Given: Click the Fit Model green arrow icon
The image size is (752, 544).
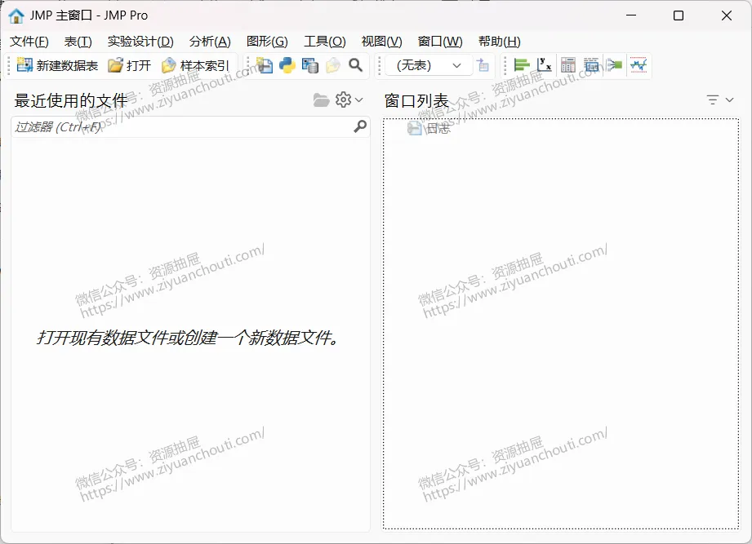Looking at the screenshot, I should [x=614, y=65].
